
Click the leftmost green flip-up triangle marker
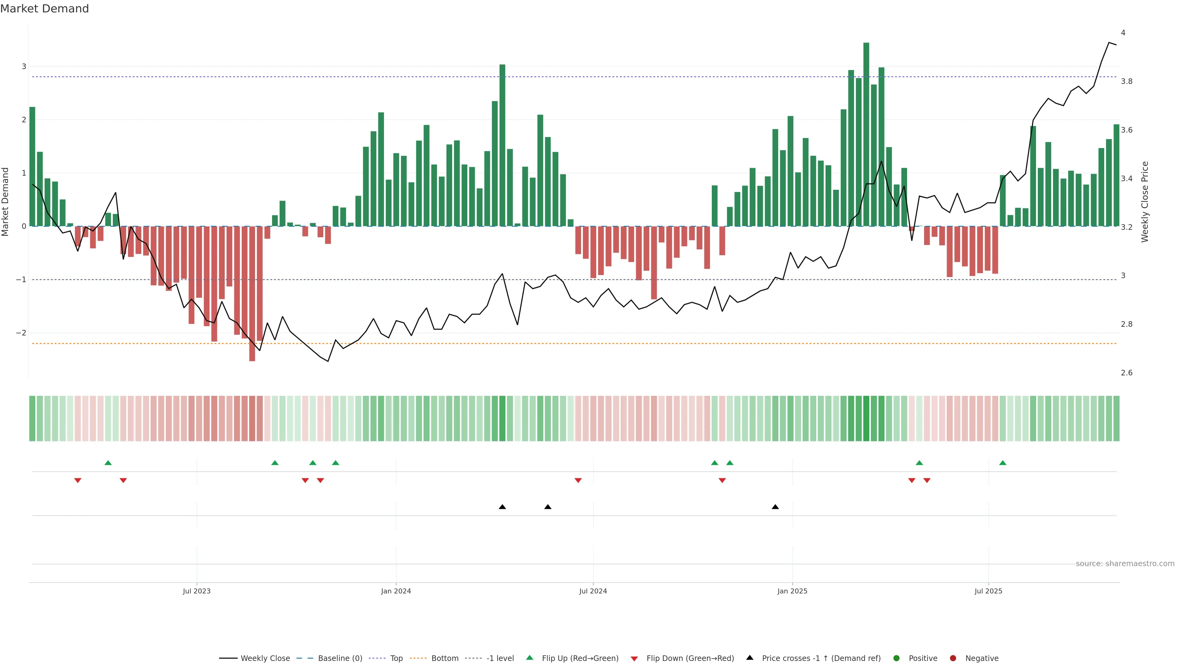pos(108,463)
